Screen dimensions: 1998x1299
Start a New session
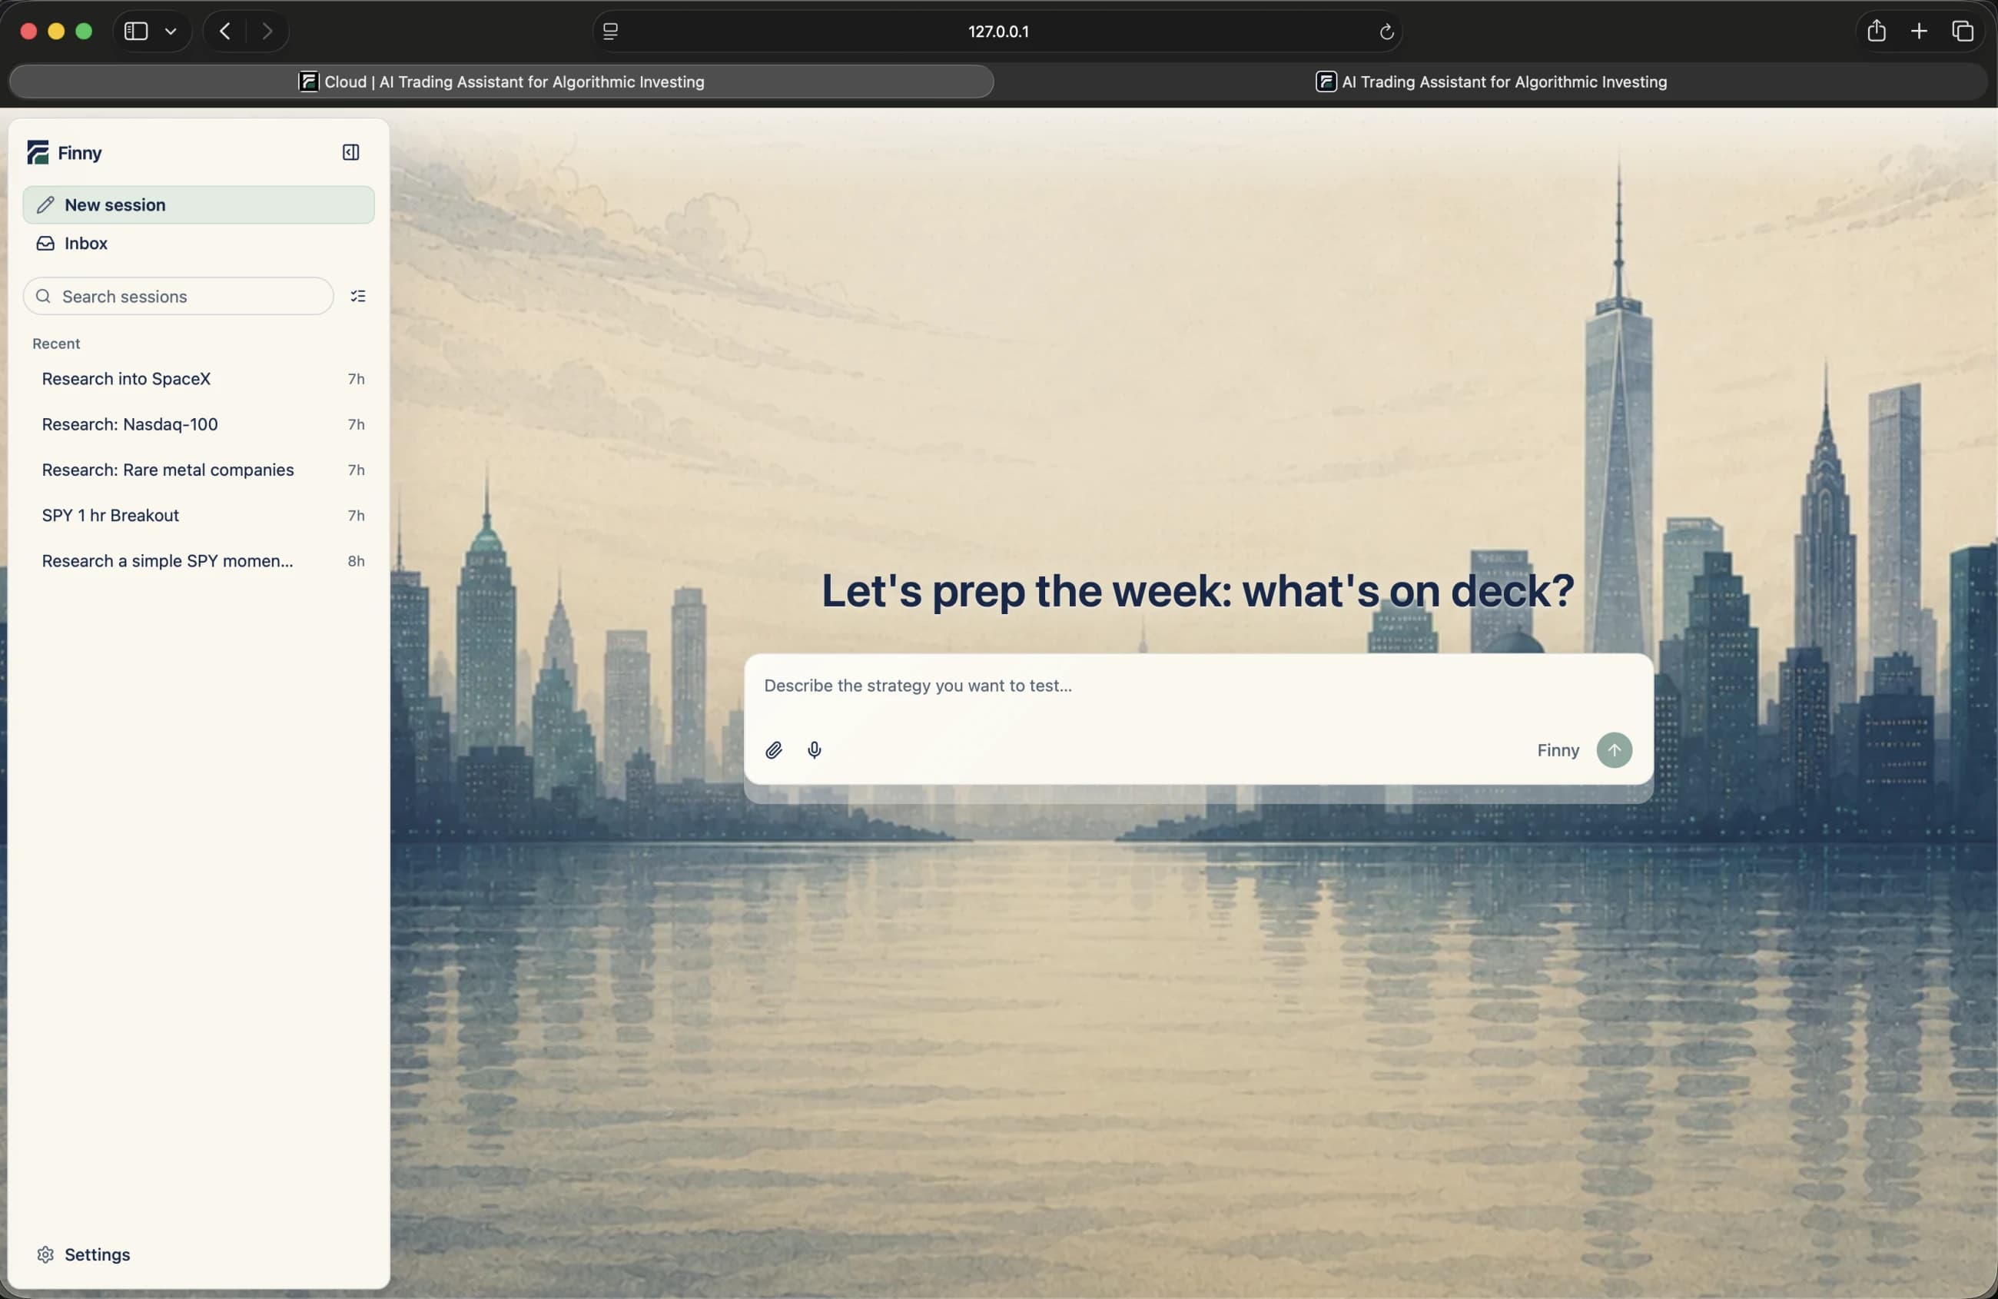(x=198, y=205)
